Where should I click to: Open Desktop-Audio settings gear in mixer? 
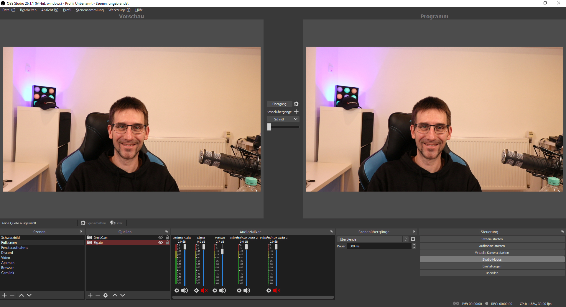pyautogui.click(x=177, y=290)
